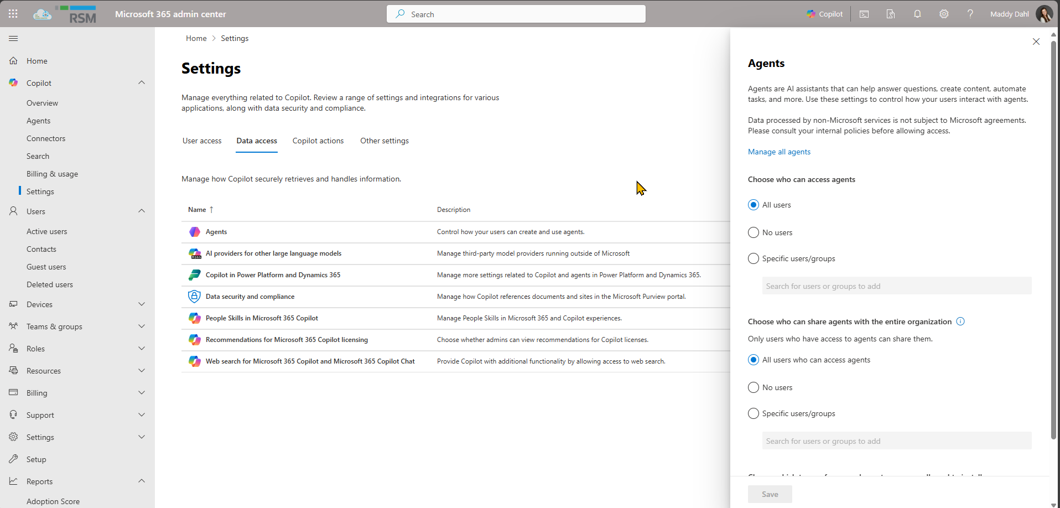Click the Data security and compliance shield icon
This screenshot has width=1060, height=508.
tap(194, 297)
